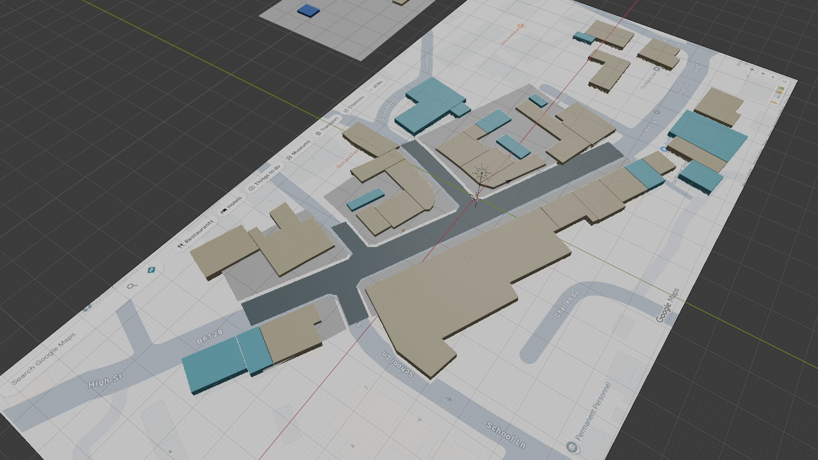Click the Permanent Personnel map pin
The width and height of the screenshot is (818, 460).
(x=571, y=447)
